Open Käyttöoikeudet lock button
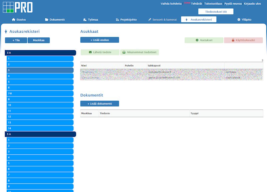Image resolution: width=267 pixels, height=192 pixels. [x=243, y=40]
